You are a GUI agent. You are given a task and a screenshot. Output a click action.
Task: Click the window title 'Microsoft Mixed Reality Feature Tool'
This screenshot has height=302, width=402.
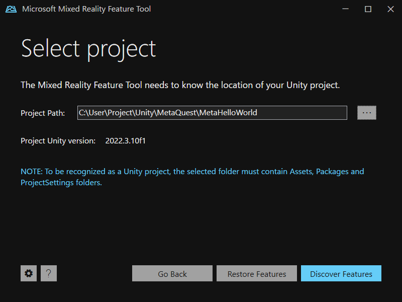tap(86, 9)
